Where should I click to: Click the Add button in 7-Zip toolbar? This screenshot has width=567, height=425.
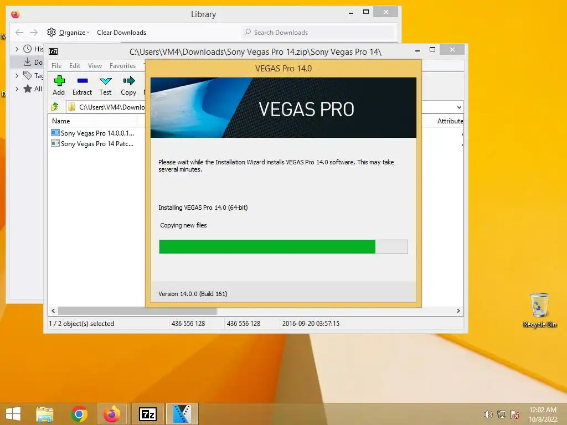(x=59, y=86)
